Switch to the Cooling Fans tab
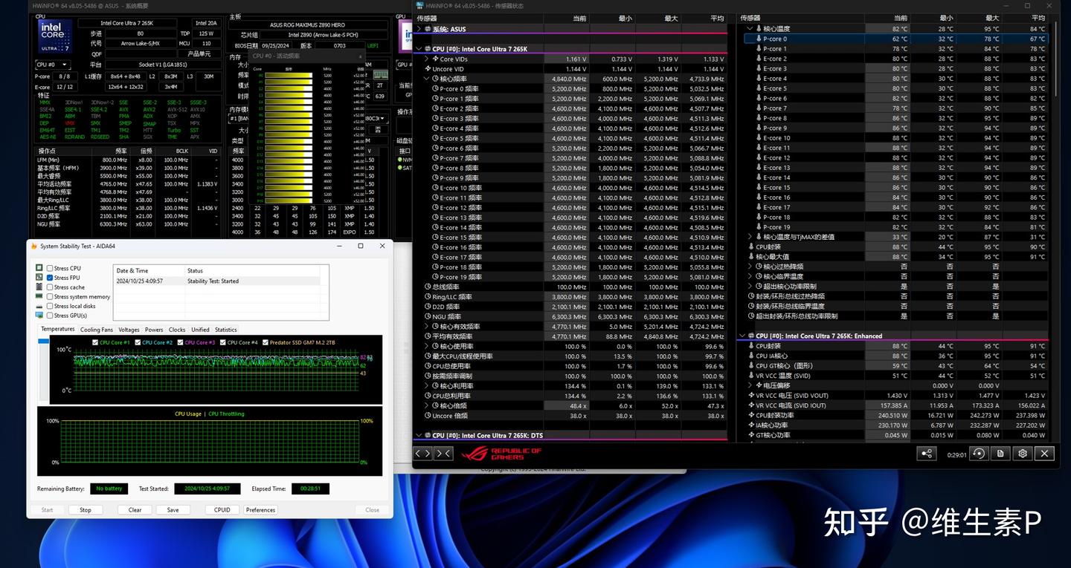The image size is (1071, 568). click(97, 330)
